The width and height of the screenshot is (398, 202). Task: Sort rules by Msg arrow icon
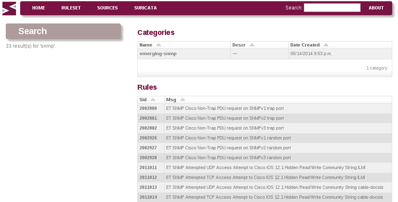(x=182, y=100)
